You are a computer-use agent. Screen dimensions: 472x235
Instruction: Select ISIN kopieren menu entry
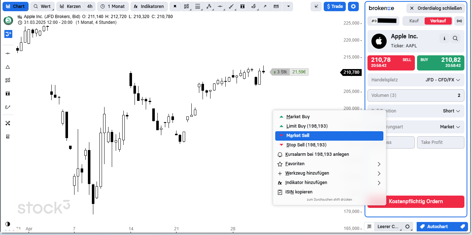point(329,192)
